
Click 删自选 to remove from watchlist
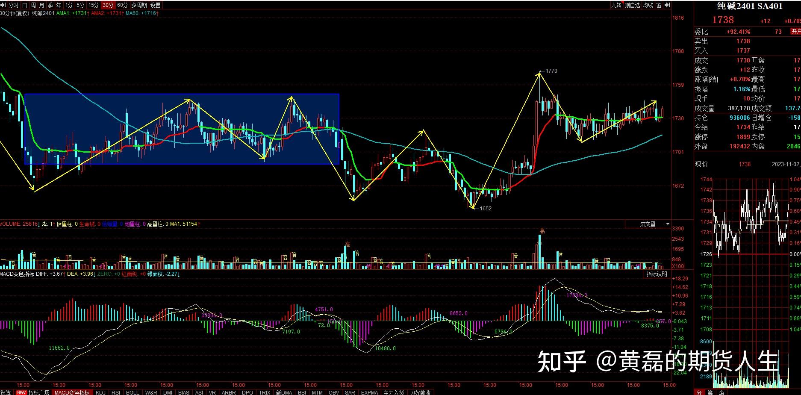pyautogui.click(x=632, y=5)
